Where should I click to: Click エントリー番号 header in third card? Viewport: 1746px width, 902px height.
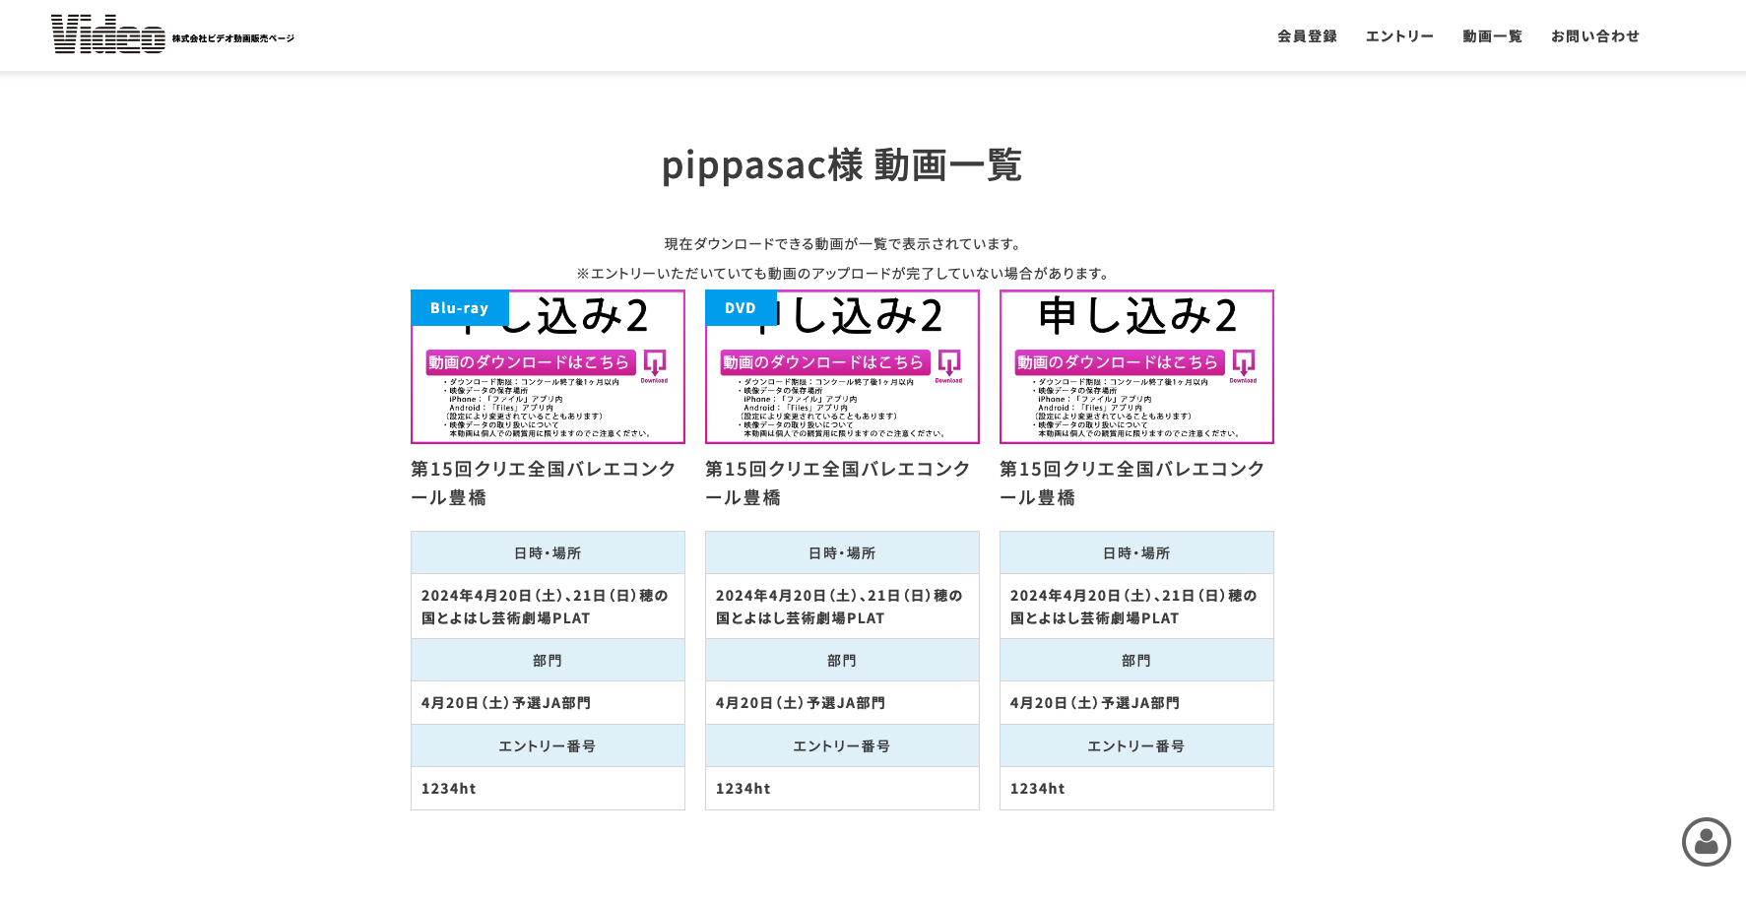tap(1136, 745)
